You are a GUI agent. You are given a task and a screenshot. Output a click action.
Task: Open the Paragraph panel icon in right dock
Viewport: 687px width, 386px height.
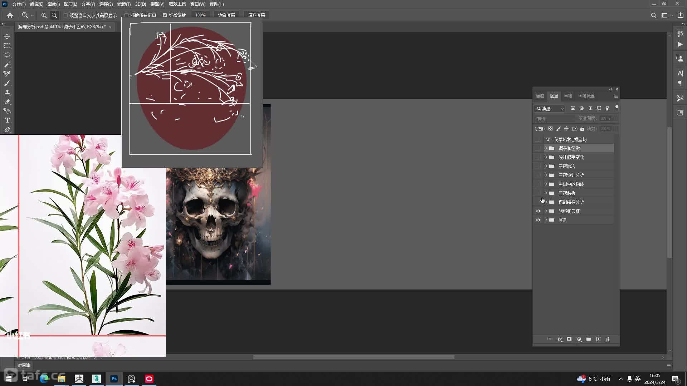point(680,83)
